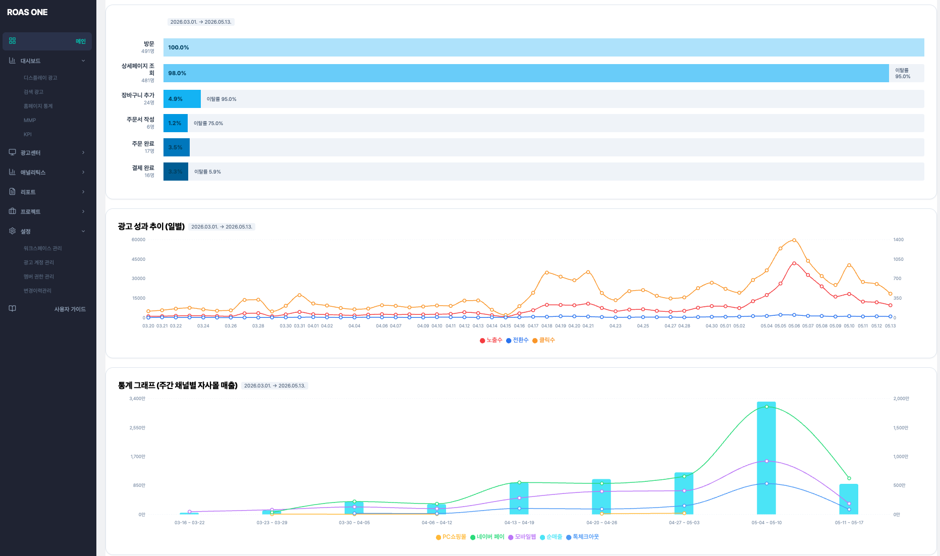
Task: Open 광고 계정 관리 settings
Action: (38, 262)
